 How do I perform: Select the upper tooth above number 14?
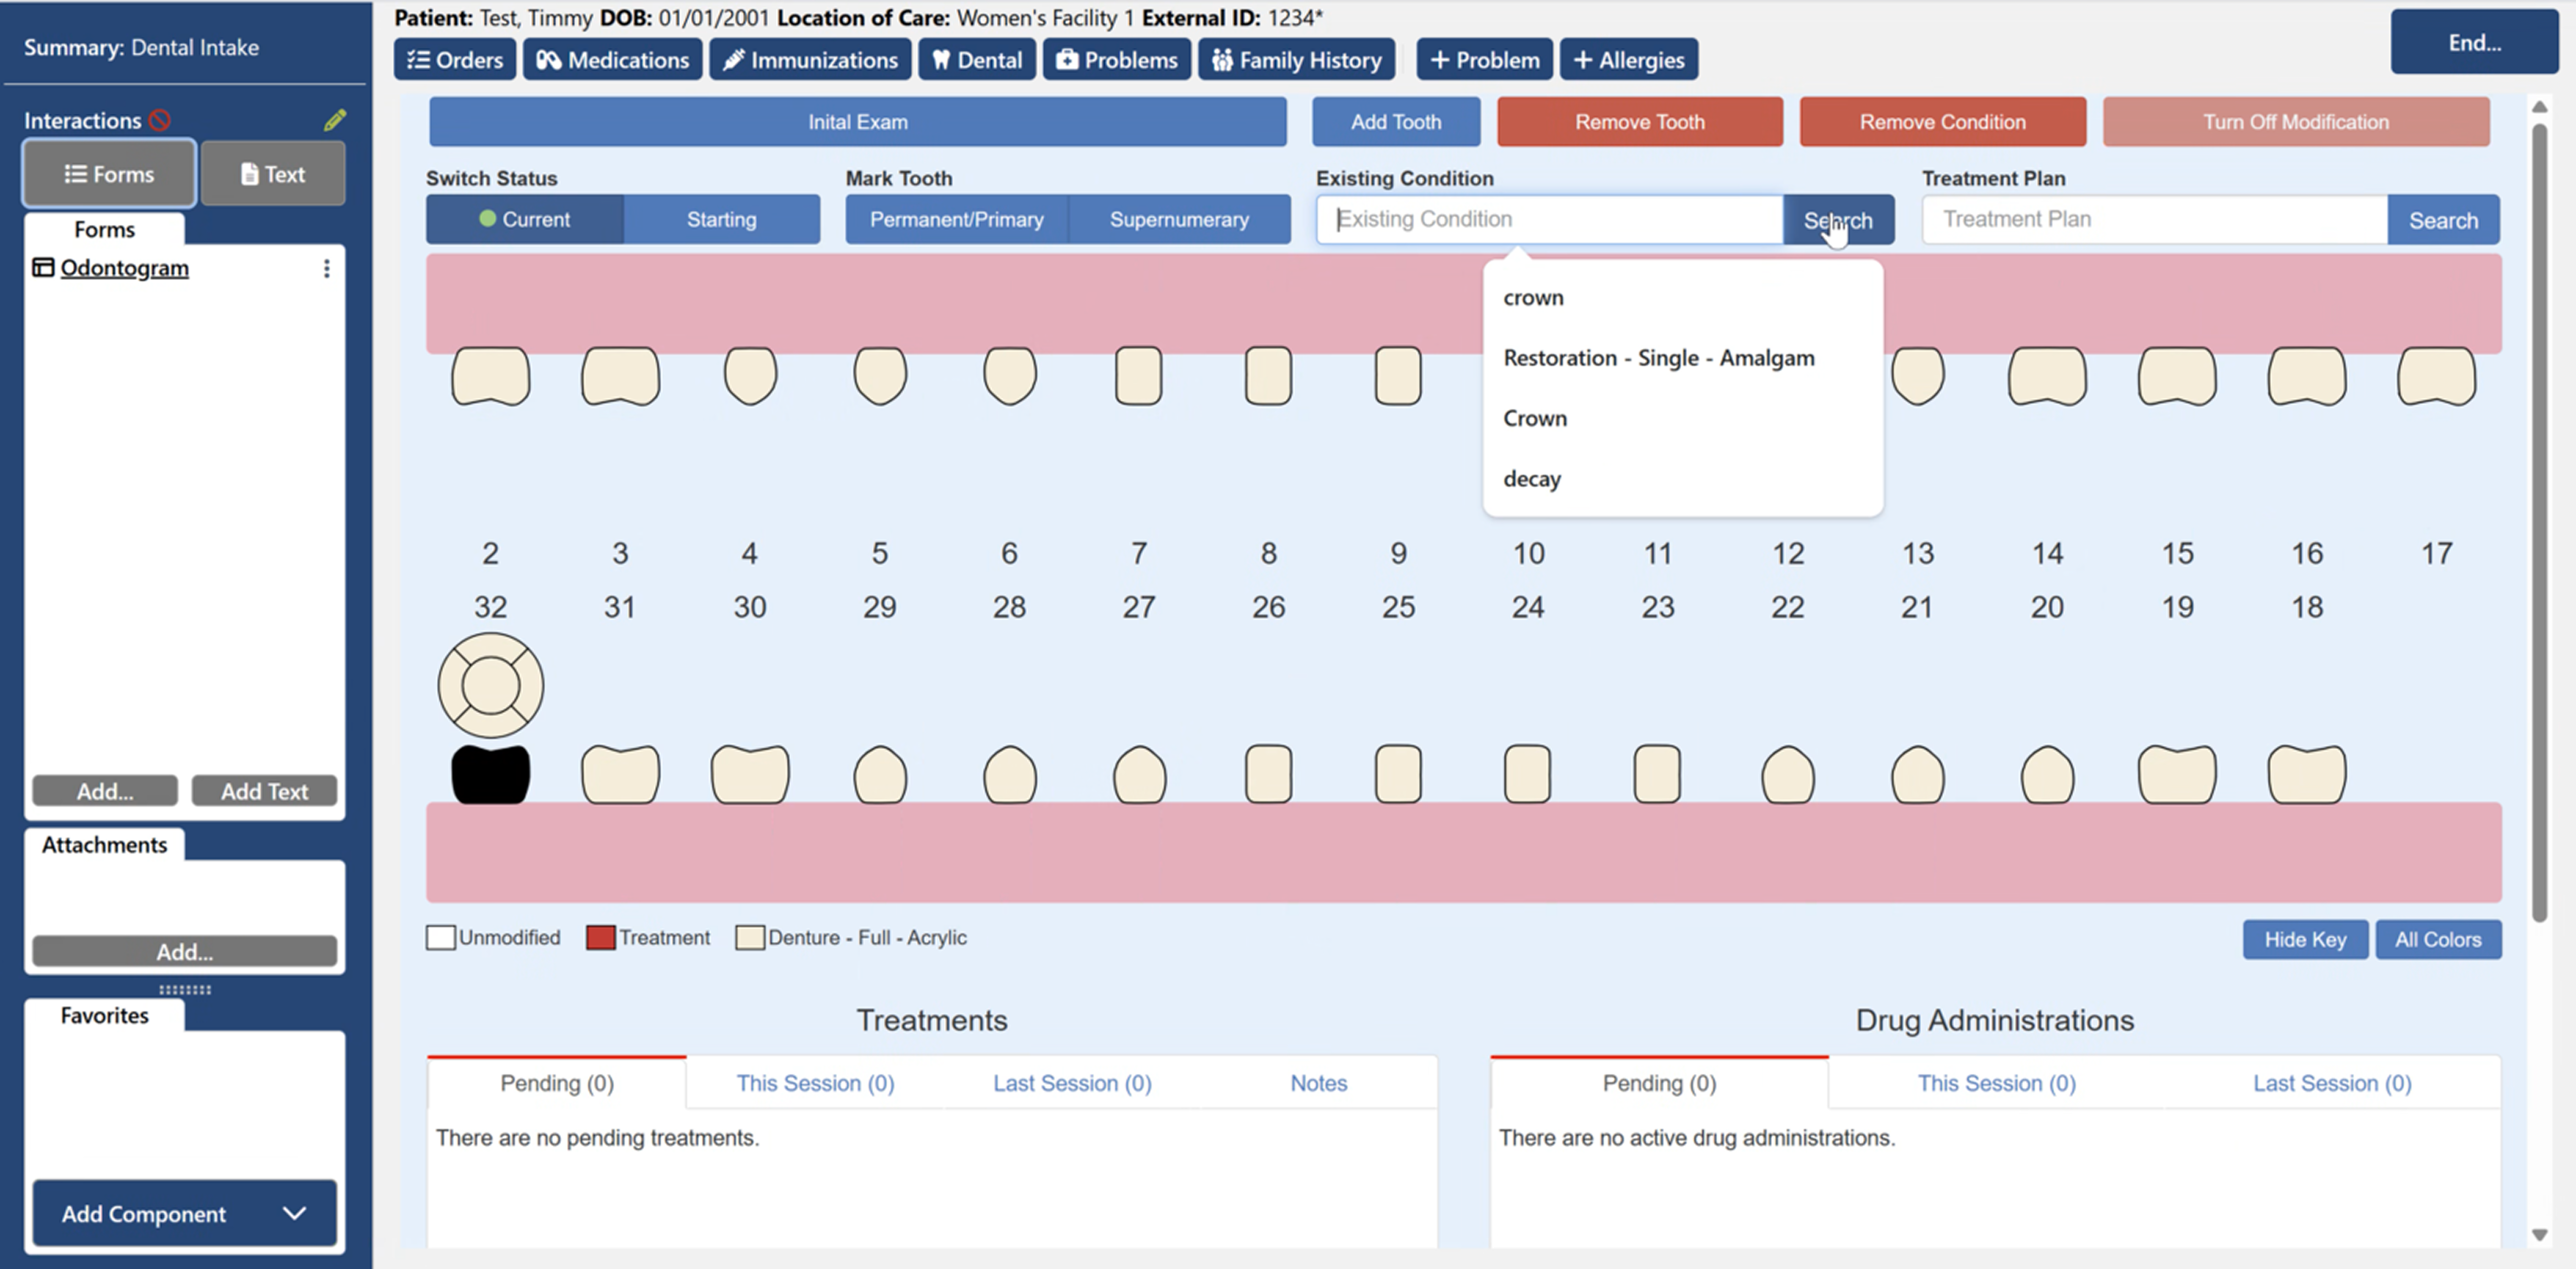coord(2047,376)
